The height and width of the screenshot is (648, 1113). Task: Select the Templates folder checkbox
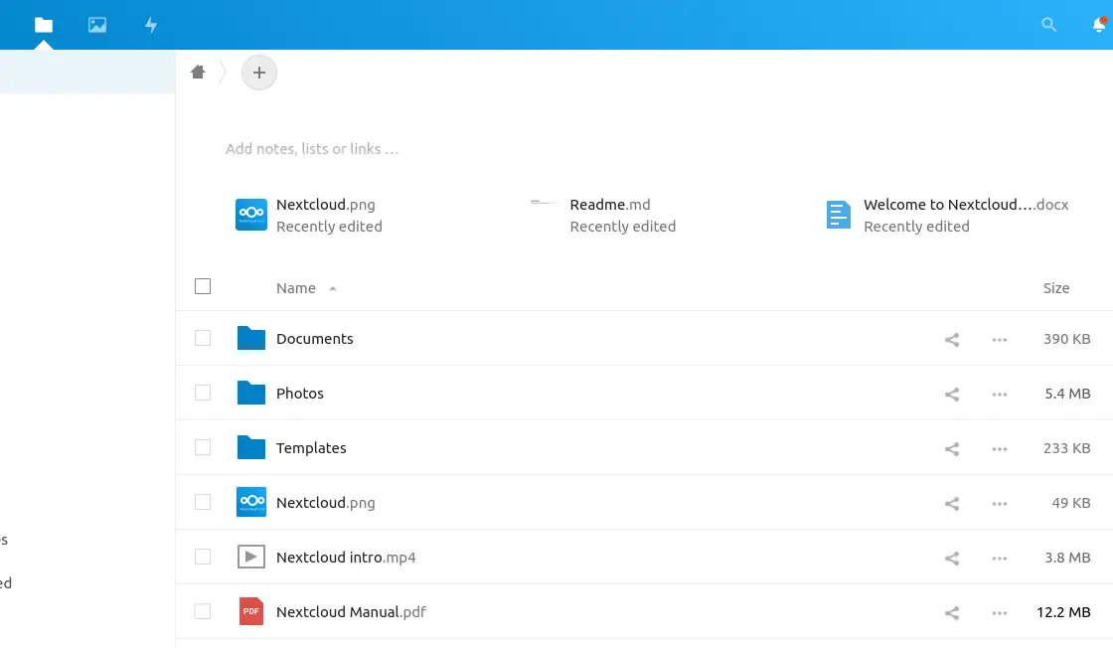203,447
